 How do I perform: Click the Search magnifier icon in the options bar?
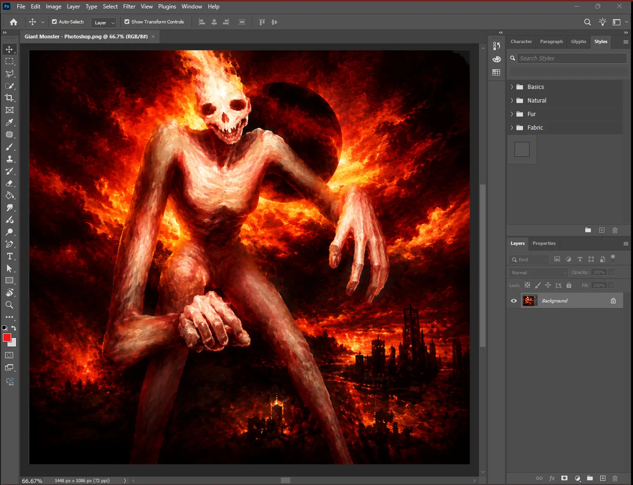588,22
